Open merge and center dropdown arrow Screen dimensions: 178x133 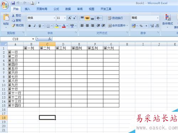(127, 26)
